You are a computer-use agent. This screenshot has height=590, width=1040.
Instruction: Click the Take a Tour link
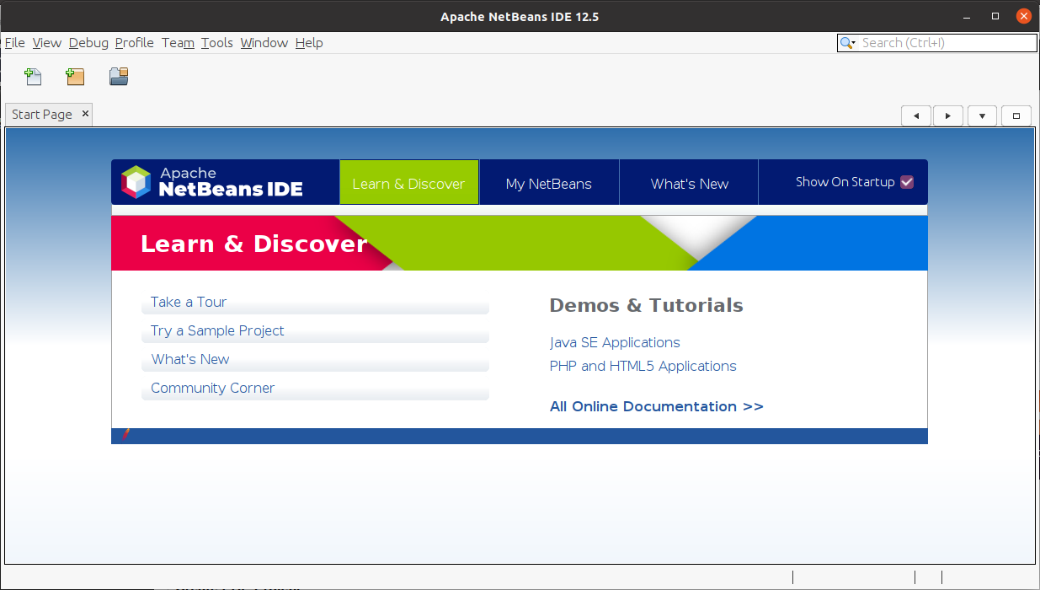(x=189, y=302)
